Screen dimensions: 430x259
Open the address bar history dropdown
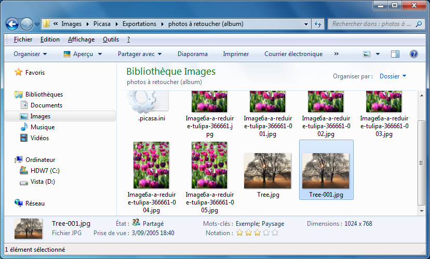click(306, 24)
